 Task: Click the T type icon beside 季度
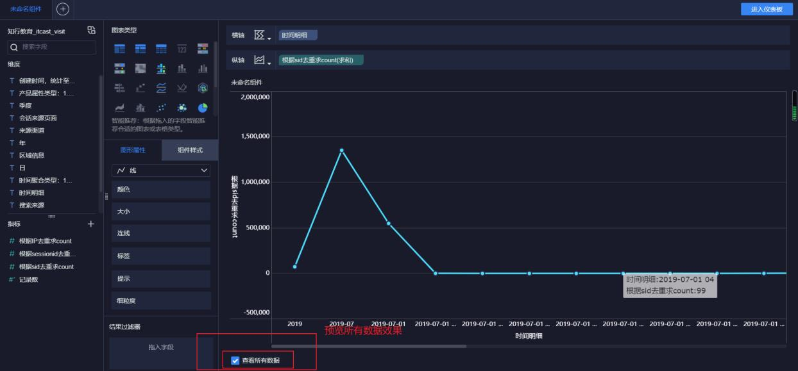[x=12, y=106]
